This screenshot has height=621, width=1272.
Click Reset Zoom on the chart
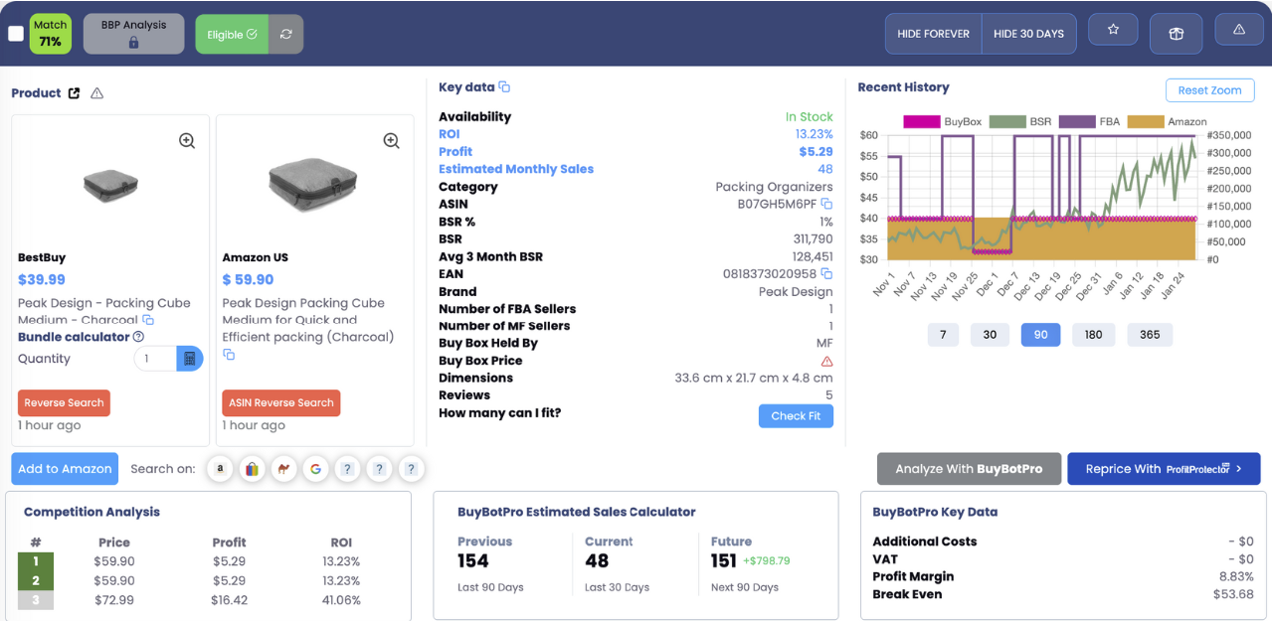click(x=1209, y=89)
